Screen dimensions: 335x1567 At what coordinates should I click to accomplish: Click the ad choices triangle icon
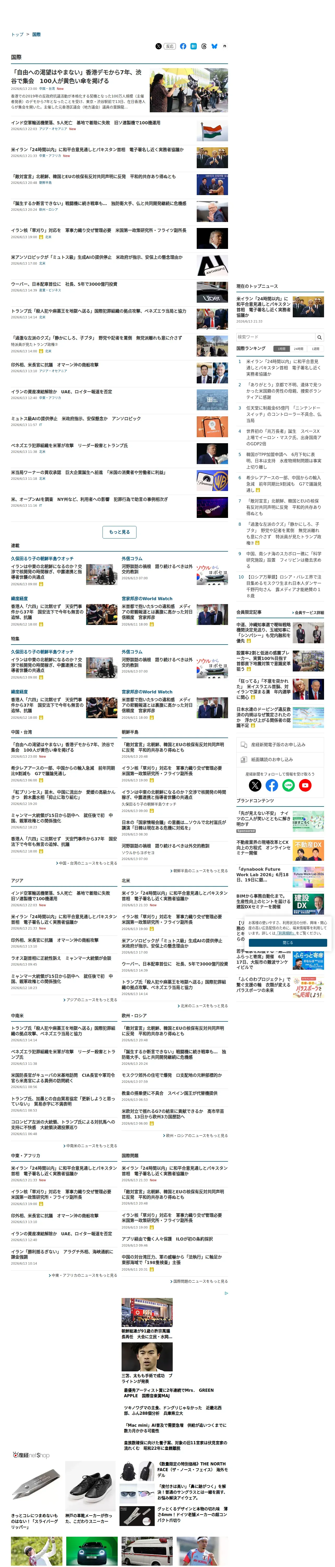coord(226,1293)
